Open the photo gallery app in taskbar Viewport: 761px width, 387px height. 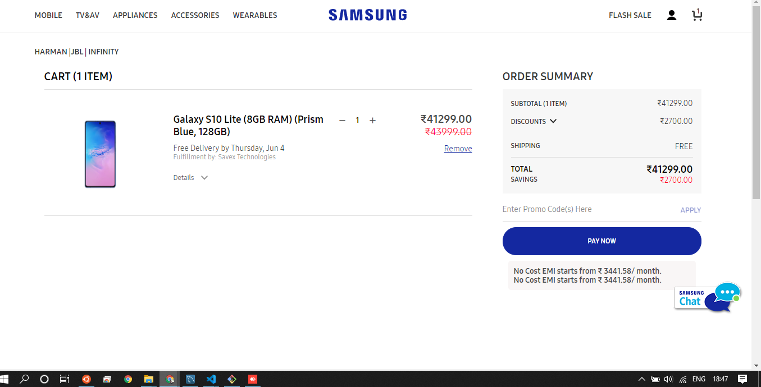107,379
